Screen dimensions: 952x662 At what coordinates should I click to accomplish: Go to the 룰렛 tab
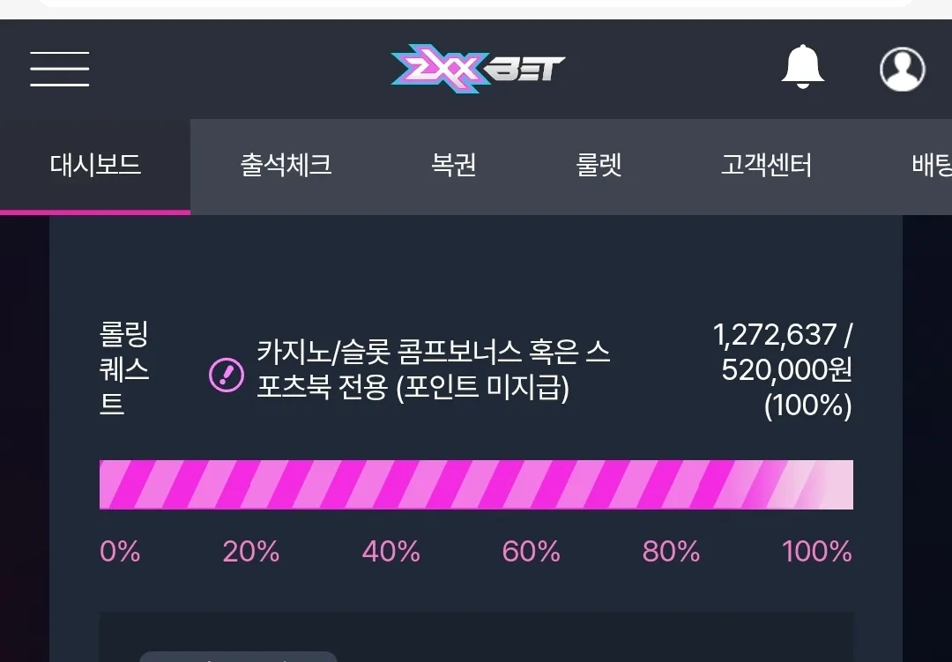pos(599,165)
